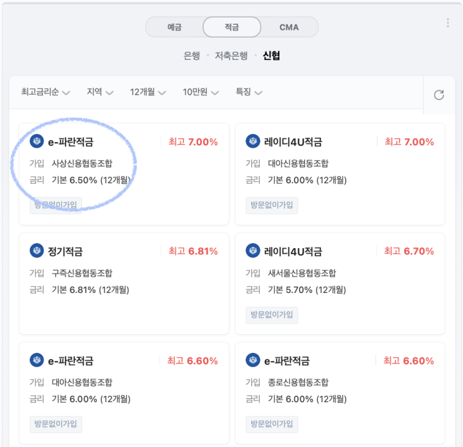Click the 최고 6.70% rate

409,251
